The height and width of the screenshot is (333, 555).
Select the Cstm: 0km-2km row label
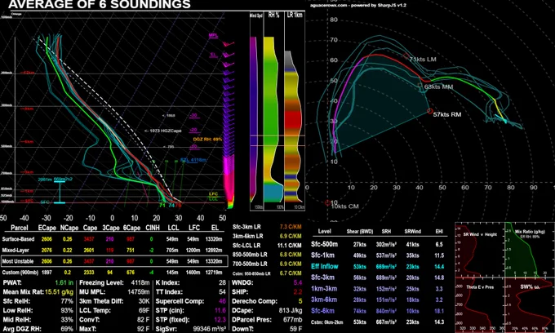pyautogui.click(x=326, y=322)
